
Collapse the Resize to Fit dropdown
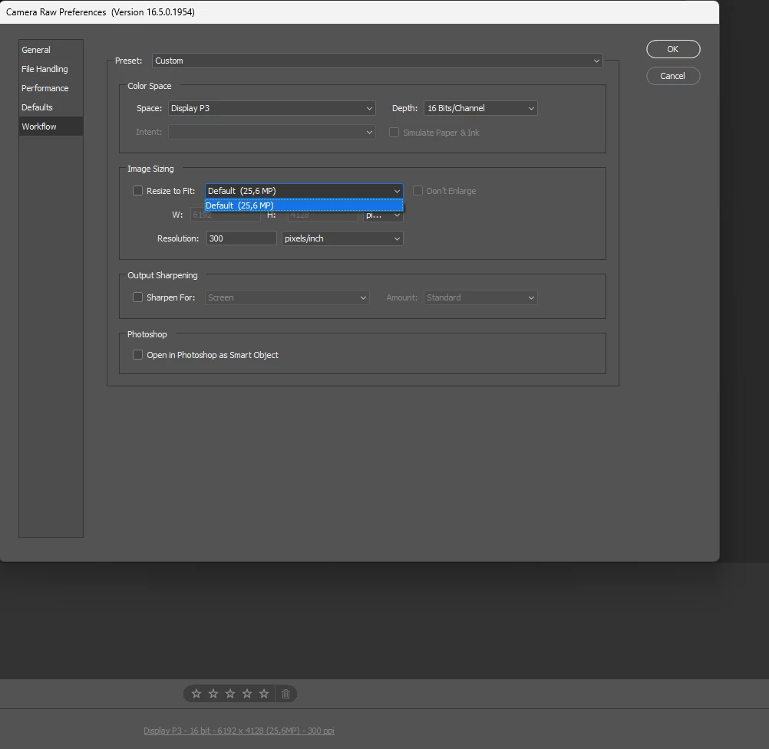click(x=304, y=191)
